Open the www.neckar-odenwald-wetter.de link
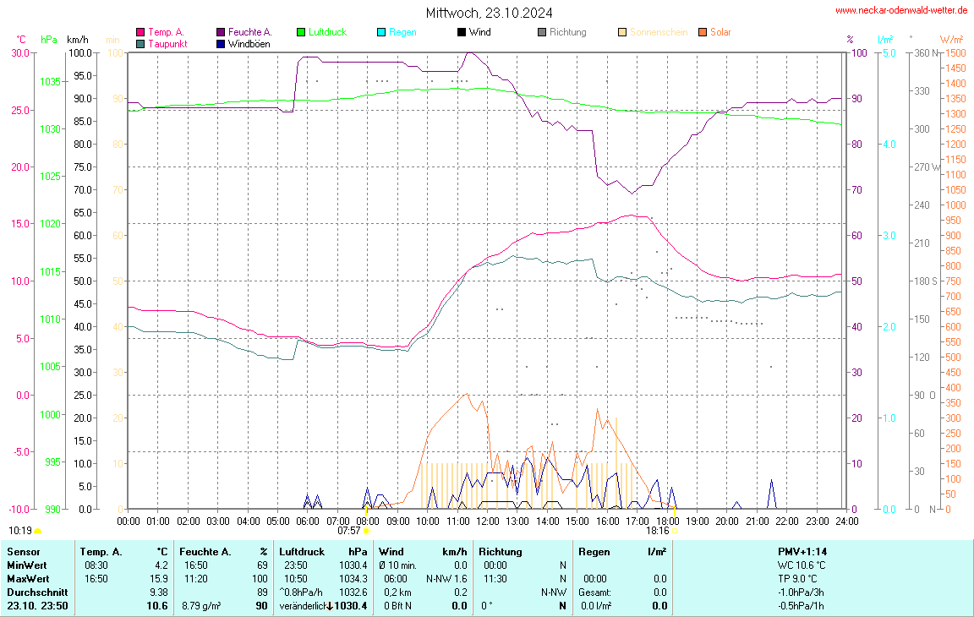This screenshot has height=617, width=974. [x=901, y=10]
